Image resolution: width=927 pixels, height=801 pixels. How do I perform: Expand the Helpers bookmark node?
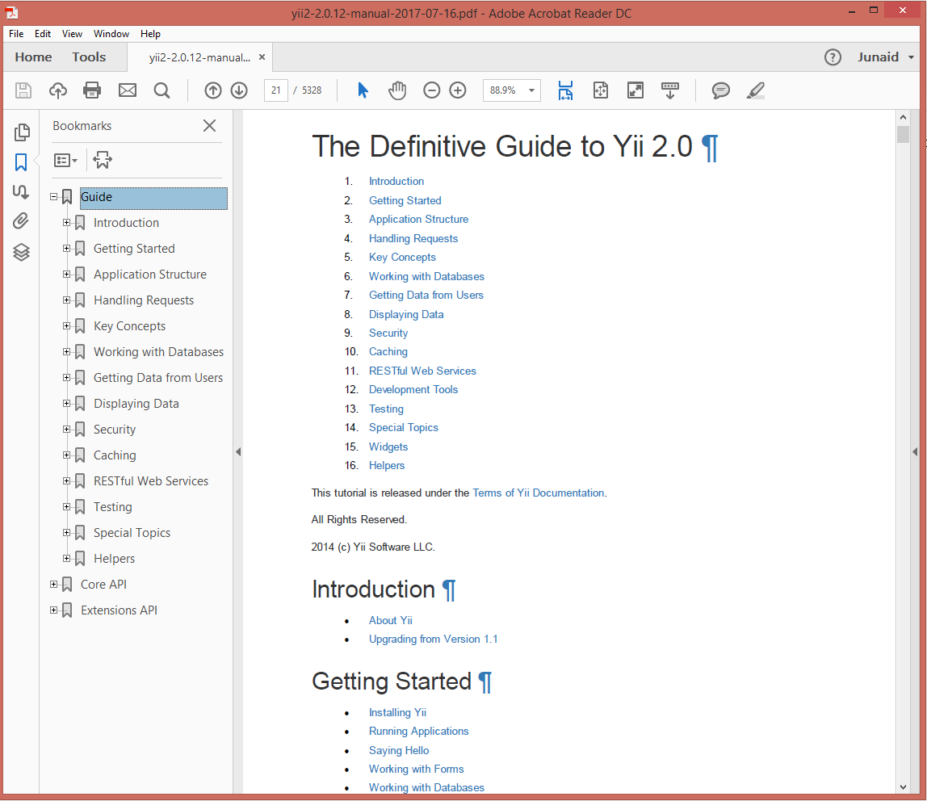67,559
